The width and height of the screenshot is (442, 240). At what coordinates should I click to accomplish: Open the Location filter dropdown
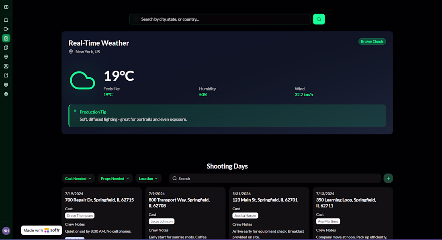148,179
